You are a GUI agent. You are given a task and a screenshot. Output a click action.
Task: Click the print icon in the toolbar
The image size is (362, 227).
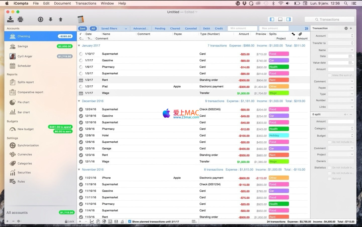click(20, 19)
